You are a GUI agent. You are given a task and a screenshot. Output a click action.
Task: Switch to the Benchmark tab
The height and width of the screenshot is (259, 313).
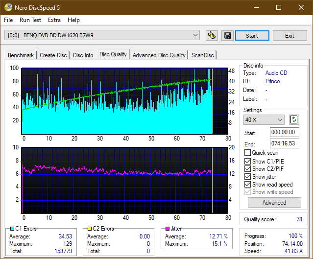coord(21,55)
